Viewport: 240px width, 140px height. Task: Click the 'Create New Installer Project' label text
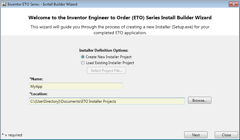coord(108,57)
